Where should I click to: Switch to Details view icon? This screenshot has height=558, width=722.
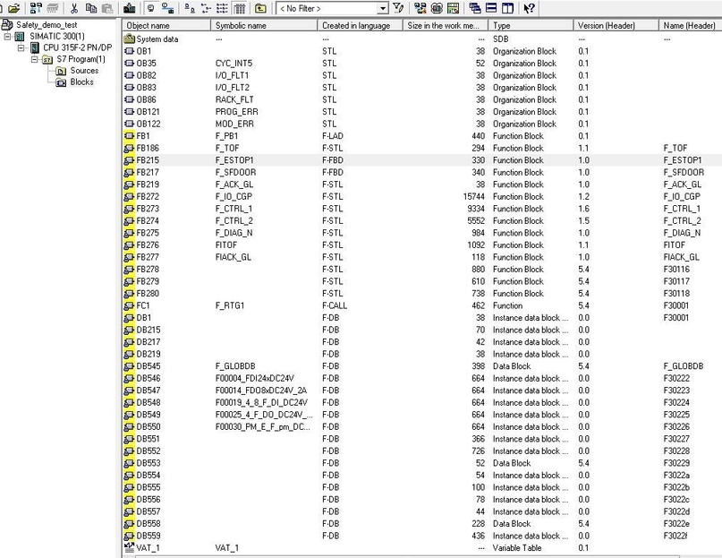click(x=240, y=8)
